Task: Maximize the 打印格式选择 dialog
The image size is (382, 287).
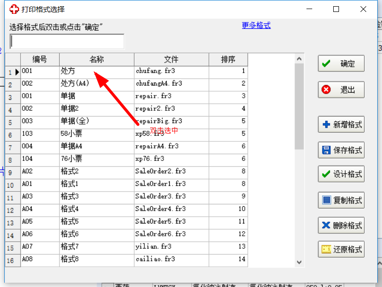Action: (336, 9)
